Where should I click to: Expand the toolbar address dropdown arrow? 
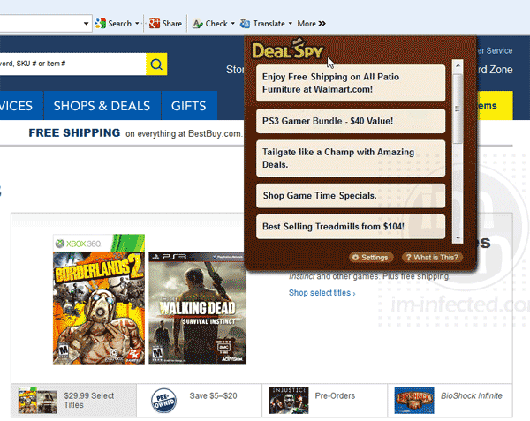pos(87,24)
